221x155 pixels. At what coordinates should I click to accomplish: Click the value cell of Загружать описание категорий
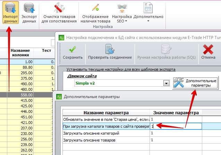tap(176, 133)
